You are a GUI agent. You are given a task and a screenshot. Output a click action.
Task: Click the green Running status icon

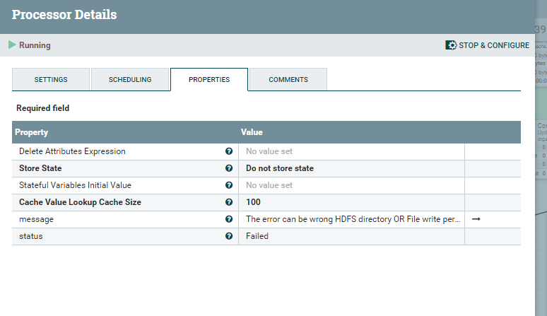point(12,45)
